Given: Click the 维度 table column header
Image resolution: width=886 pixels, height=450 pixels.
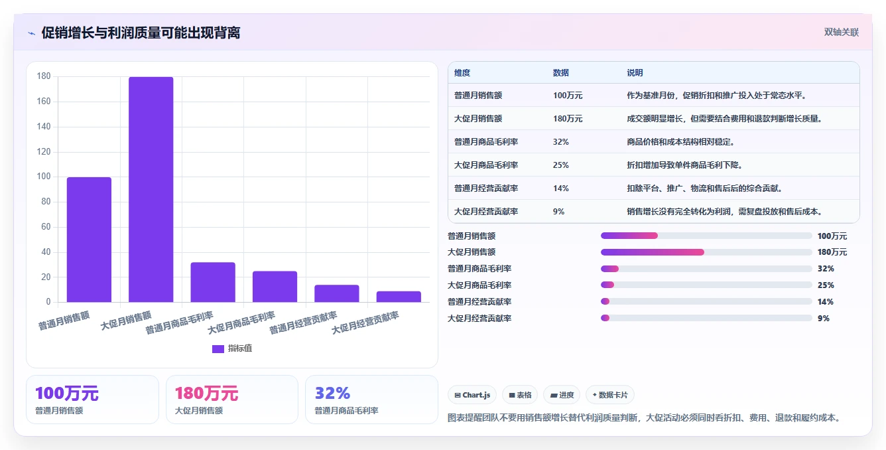Looking at the screenshot, I should coord(462,73).
